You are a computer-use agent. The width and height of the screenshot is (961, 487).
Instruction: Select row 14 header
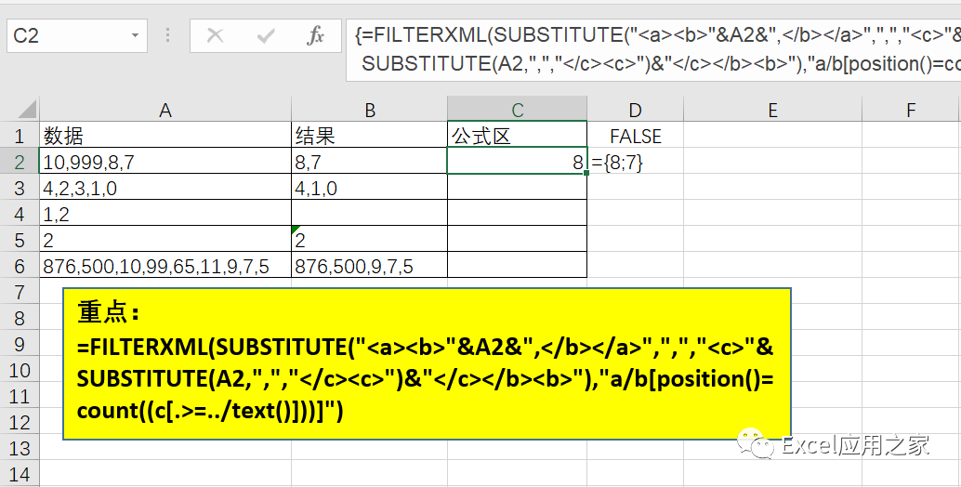20,473
